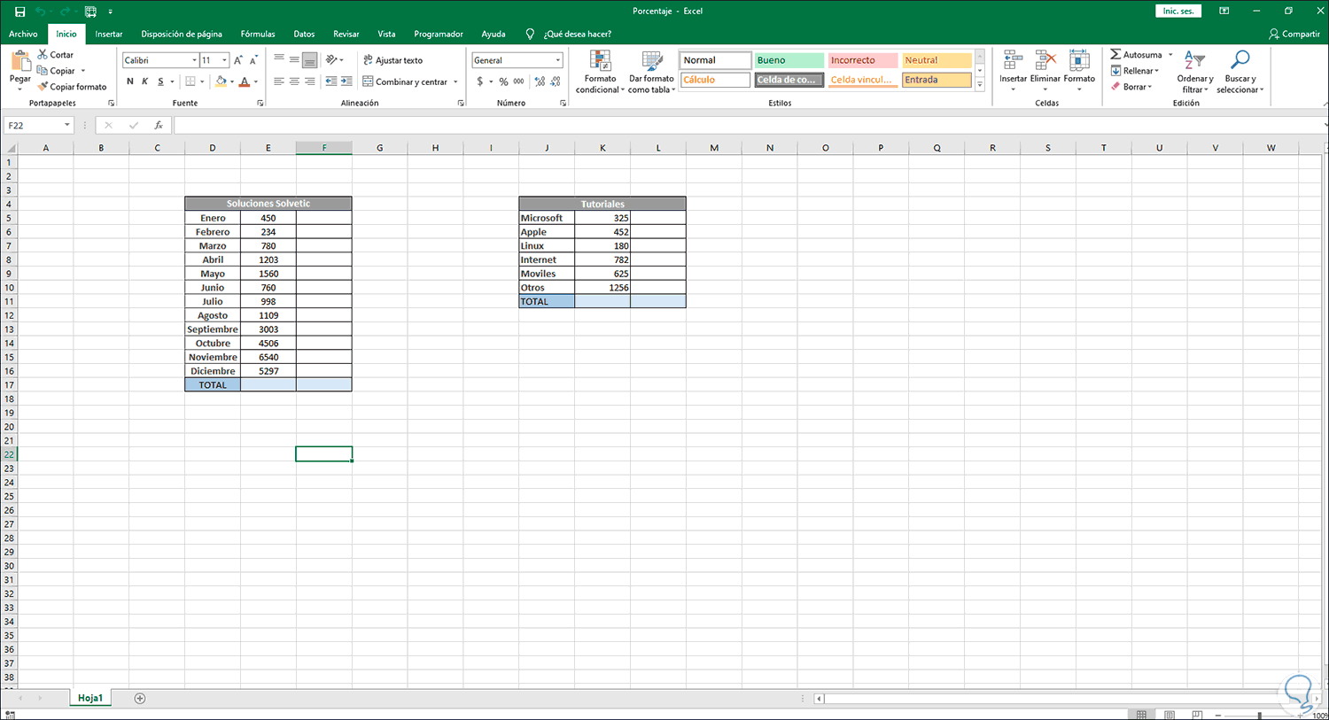The height and width of the screenshot is (720, 1329).
Task: Apply the red font color A
Action: [x=245, y=81]
